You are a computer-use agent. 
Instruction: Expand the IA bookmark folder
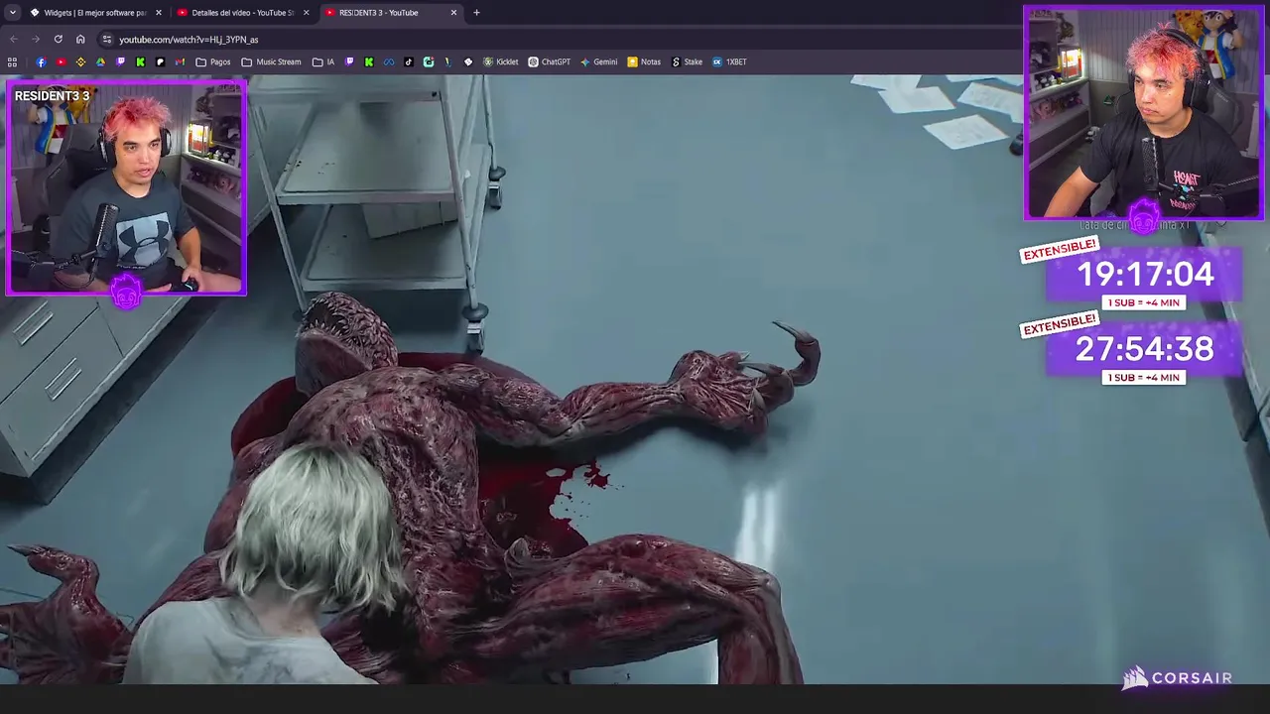[323, 61]
